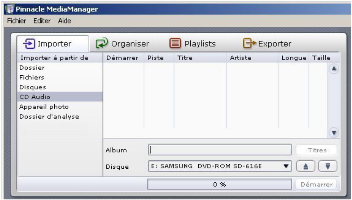Viewport: 352px width, 200px height.
Task: Click the Pinnacle MediaManager title bar icon
Action: tap(10, 9)
